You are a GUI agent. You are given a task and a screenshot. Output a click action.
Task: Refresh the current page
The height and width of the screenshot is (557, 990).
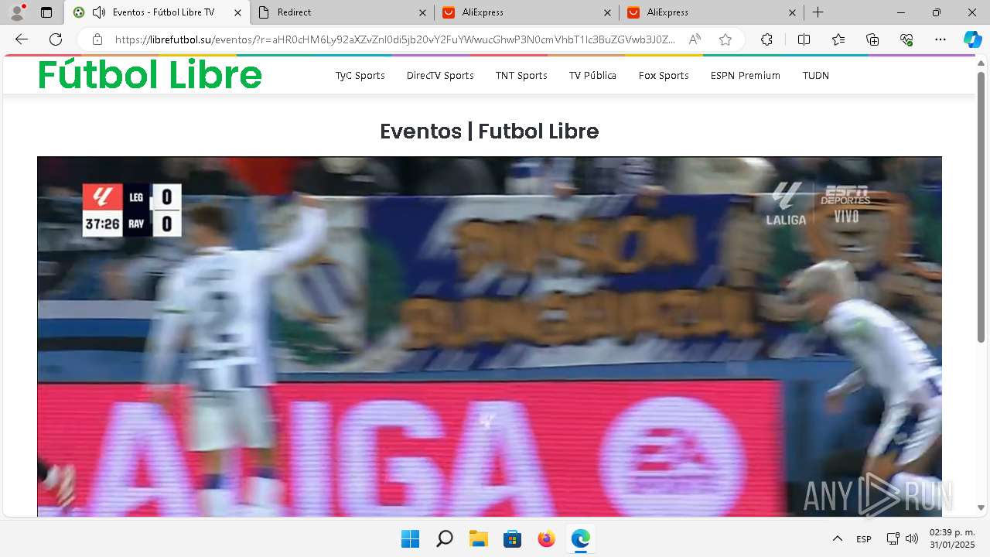click(x=56, y=39)
